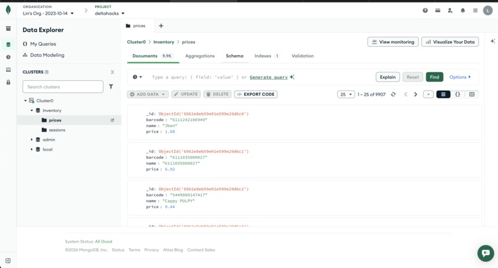Screen dimensions: 498x268
Task: Click the AI sparkle icon at right edge
Action: tap(492, 41)
